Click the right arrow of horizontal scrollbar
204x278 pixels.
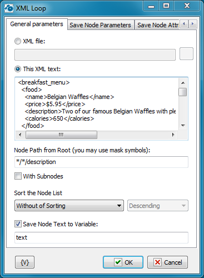pyautogui.click(x=173, y=135)
